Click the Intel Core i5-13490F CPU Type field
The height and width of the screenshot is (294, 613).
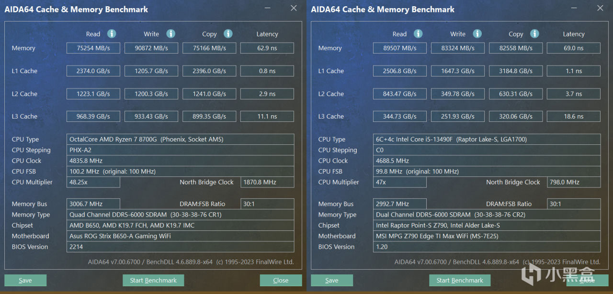[487, 140]
